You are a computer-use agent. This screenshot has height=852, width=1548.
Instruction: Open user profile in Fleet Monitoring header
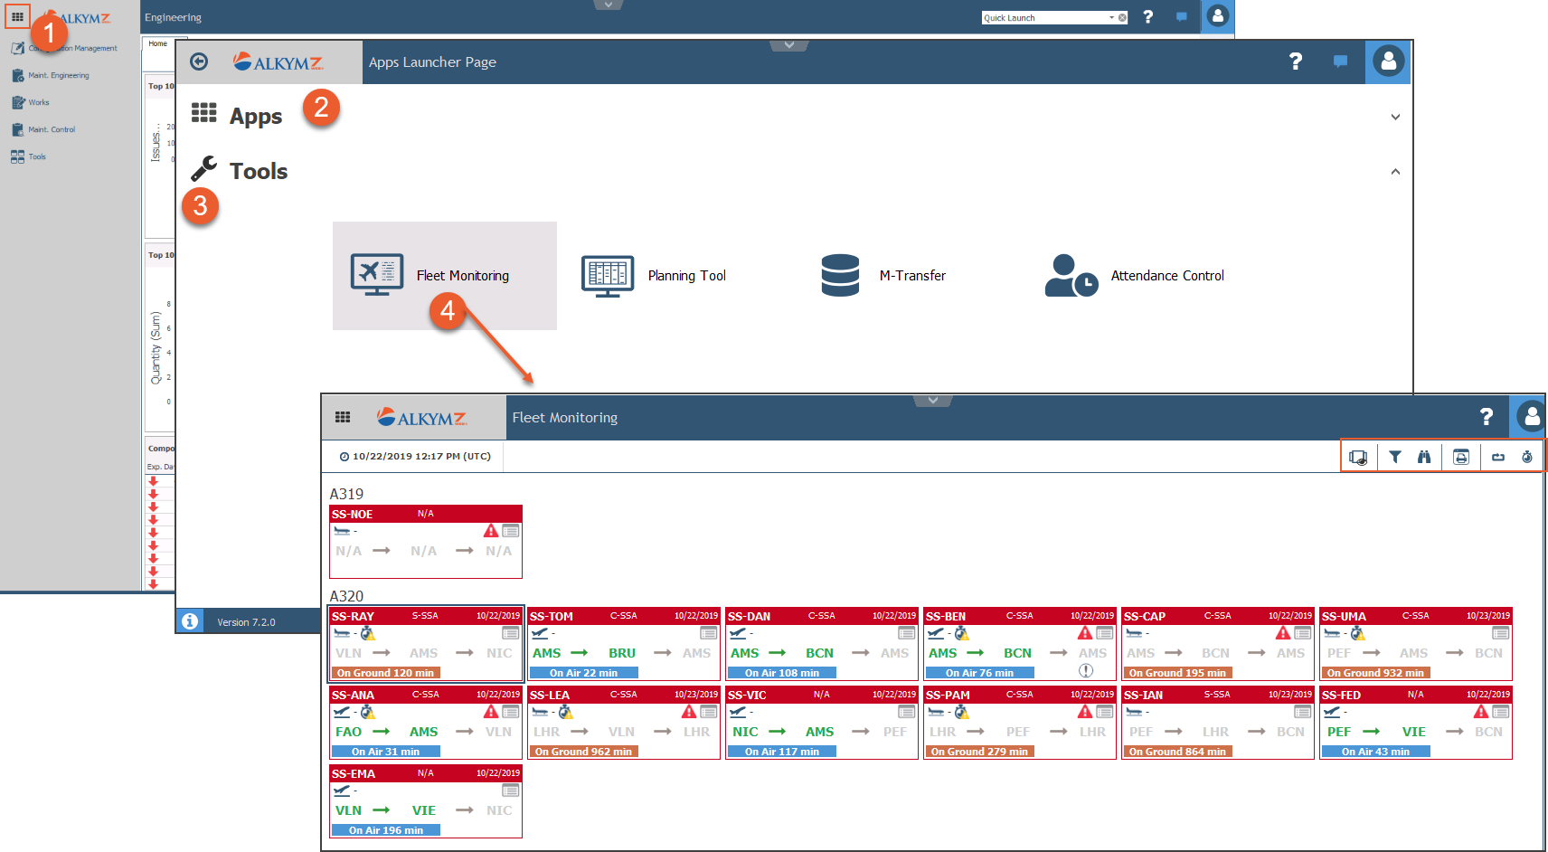click(x=1531, y=416)
